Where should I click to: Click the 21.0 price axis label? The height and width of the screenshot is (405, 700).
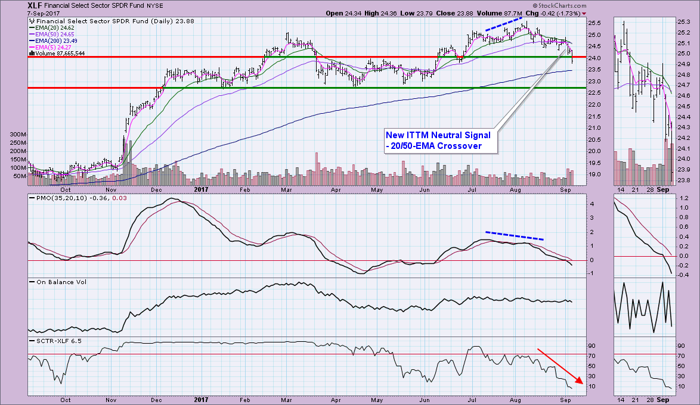coord(594,127)
